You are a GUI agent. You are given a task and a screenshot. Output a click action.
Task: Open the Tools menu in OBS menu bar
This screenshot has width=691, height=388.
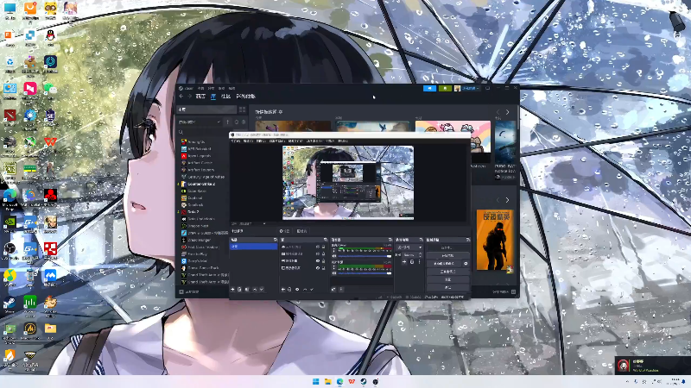pos(331,141)
